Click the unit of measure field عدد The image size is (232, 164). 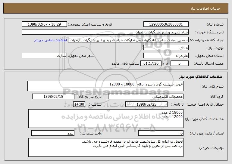pos(53,133)
